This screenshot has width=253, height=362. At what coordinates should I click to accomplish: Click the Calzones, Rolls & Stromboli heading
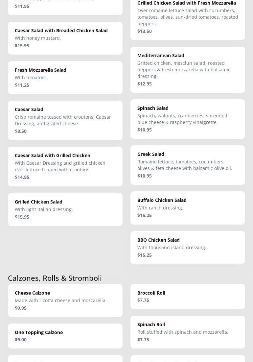(55, 278)
